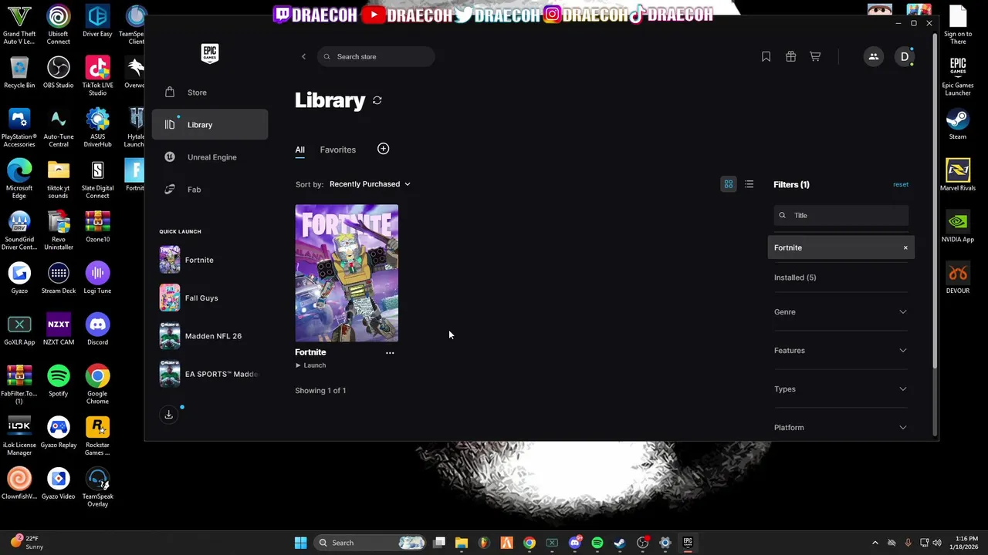Click the Fortnite title text link
The width and height of the screenshot is (988, 555).
(x=310, y=352)
